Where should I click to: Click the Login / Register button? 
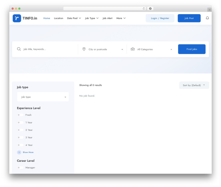[x=160, y=18]
